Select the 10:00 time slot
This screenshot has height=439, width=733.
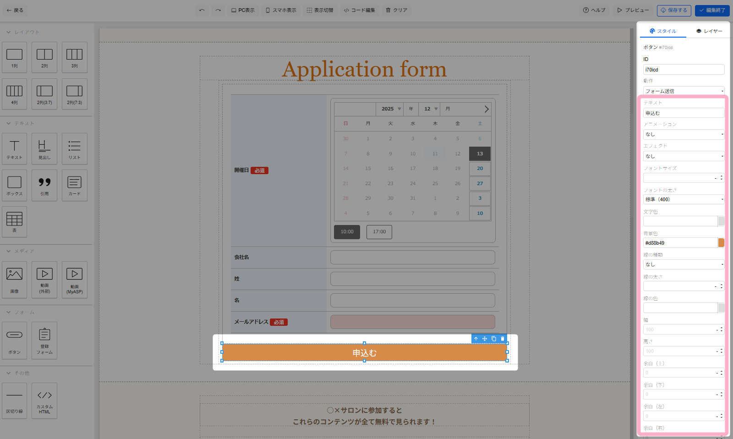pyautogui.click(x=347, y=232)
